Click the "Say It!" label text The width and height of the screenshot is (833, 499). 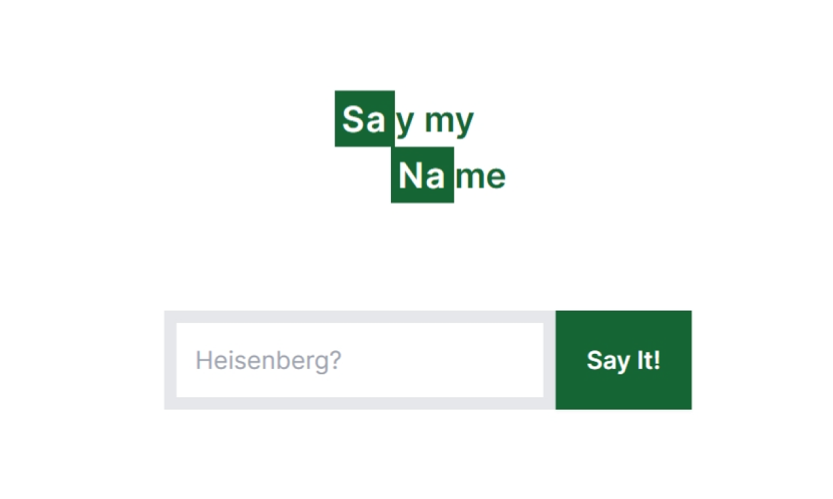622,360
